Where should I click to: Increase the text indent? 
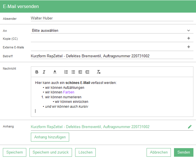(x=87, y=72)
